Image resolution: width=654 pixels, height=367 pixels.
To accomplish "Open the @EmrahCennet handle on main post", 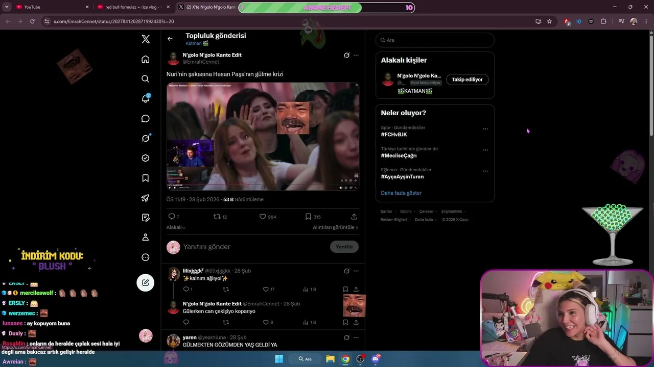I will (201, 62).
